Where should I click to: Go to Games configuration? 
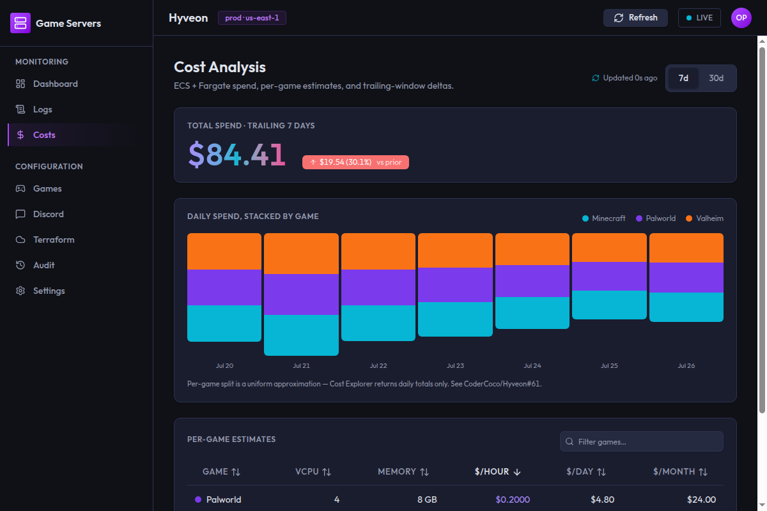click(77, 188)
